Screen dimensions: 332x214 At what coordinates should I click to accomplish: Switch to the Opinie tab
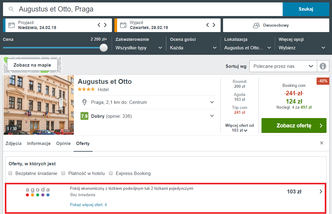click(x=63, y=143)
